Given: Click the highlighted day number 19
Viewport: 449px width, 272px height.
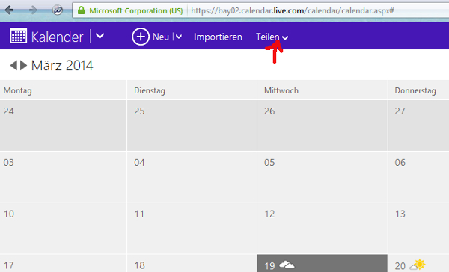Looking at the screenshot, I should [269, 266].
